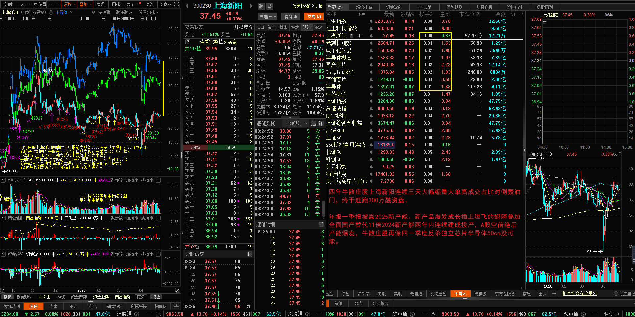The height and width of the screenshot is (317, 635).
Task: Switch to 分时 intraday chart
Action: 8,4
